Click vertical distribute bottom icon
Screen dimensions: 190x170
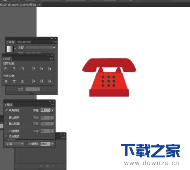[22, 81]
